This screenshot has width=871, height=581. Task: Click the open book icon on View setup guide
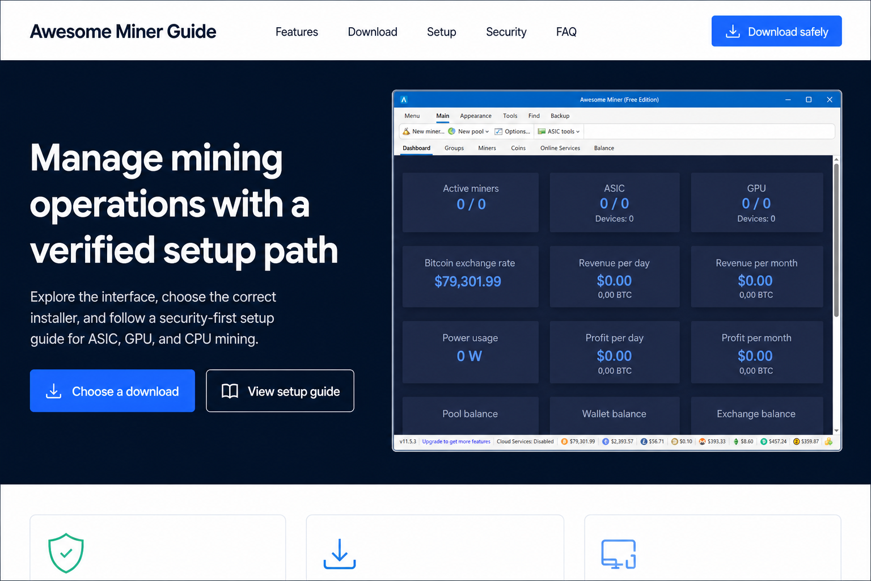coord(230,391)
